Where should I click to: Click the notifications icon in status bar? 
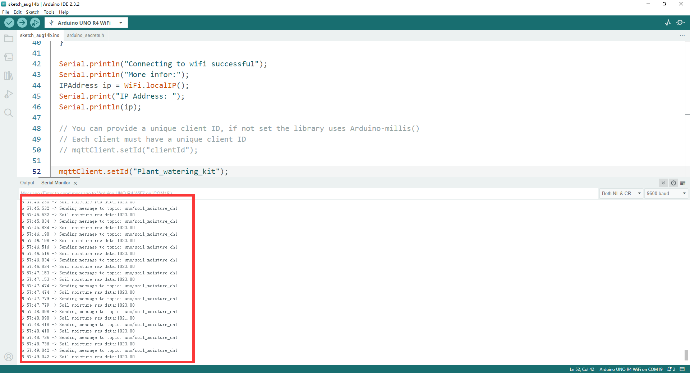coord(671,369)
